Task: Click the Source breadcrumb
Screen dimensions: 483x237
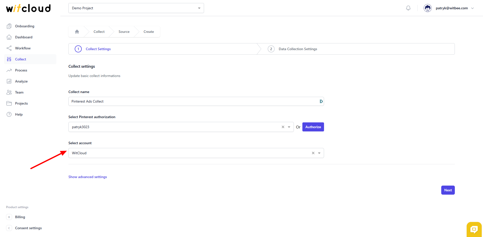Action: point(124,32)
